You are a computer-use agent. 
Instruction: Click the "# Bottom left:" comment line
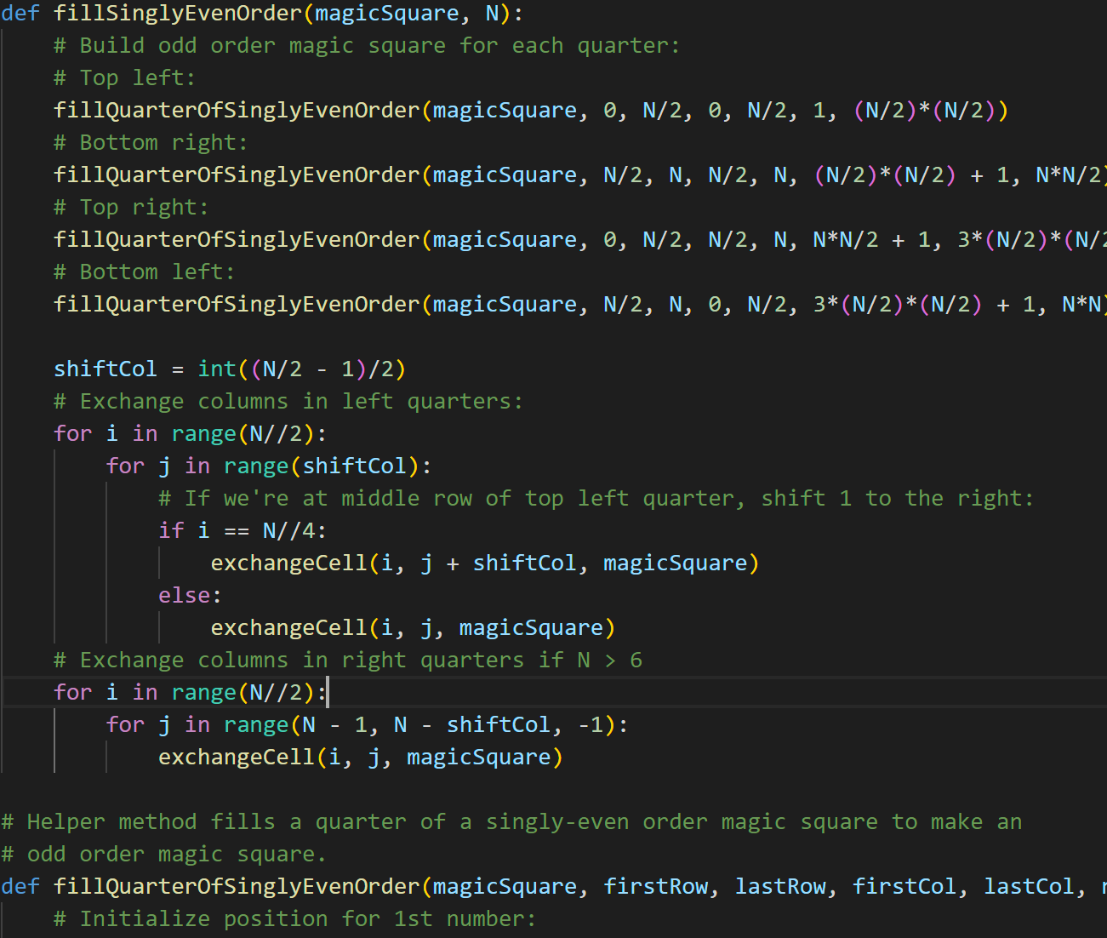click(x=144, y=272)
